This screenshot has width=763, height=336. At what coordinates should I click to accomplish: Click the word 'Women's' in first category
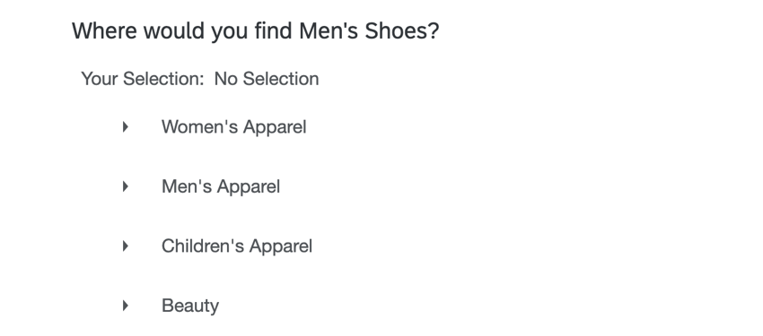point(200,127)
